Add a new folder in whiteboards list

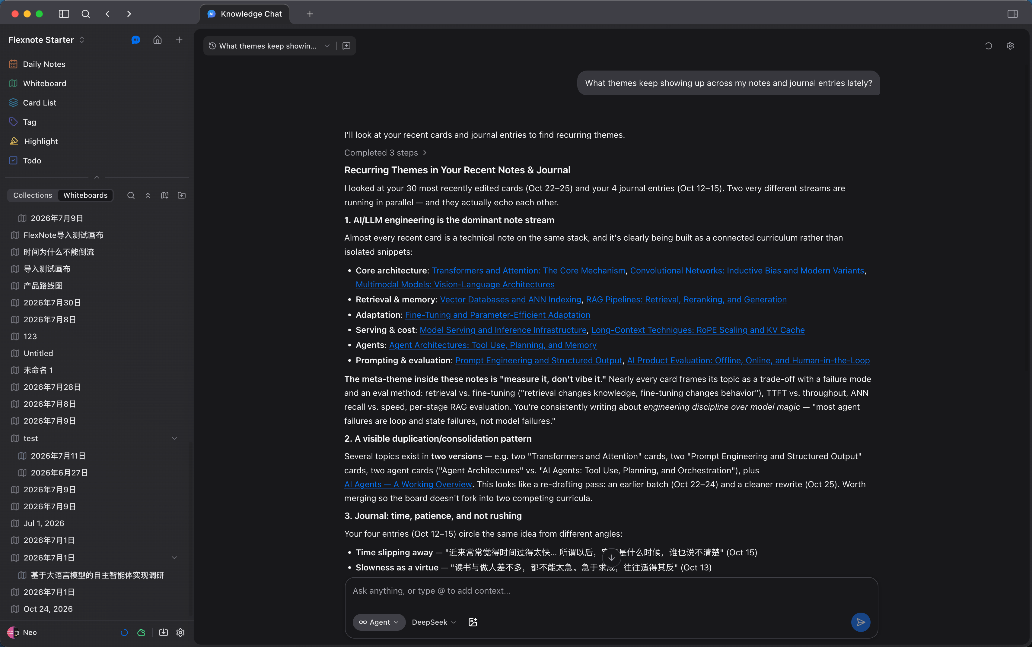click(x=182, y=195)
